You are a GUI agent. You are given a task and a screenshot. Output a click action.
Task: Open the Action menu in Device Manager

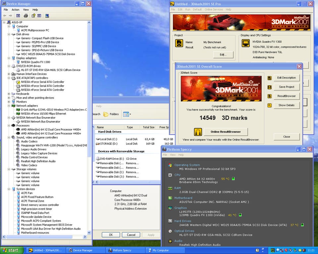(16, 10)
